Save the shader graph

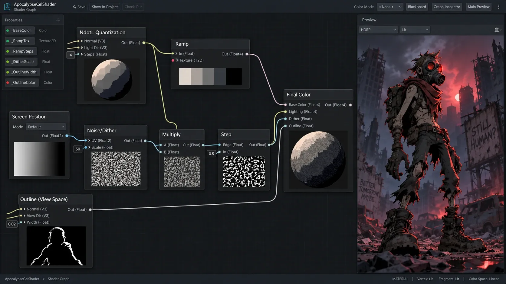(x=79, y=7)
